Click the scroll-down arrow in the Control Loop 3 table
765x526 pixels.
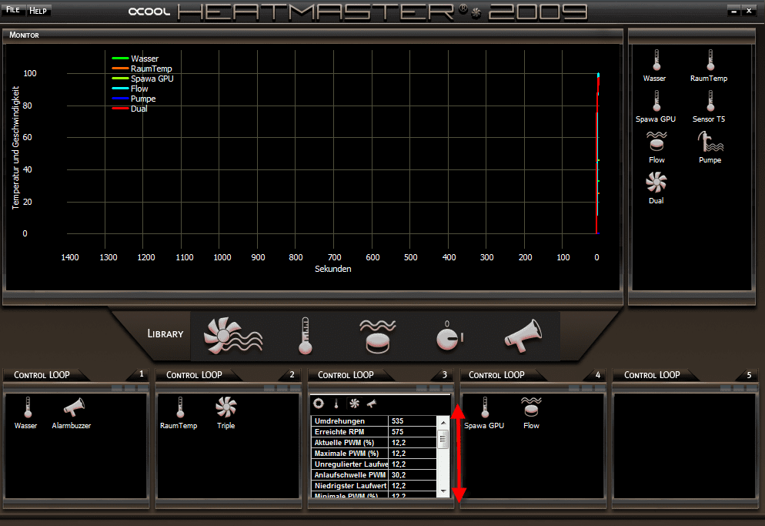(x=443, y=491)
